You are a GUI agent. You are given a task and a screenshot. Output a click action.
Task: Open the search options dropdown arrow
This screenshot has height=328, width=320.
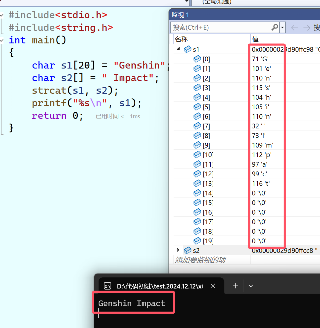[282, 28]
